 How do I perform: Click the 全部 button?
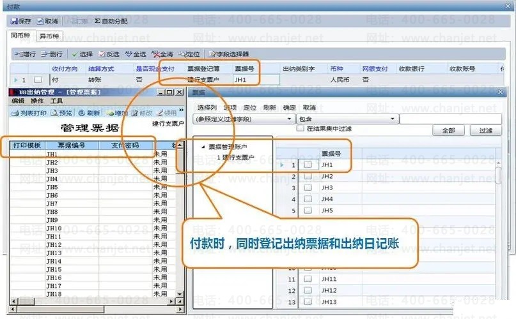click(448, 130)
